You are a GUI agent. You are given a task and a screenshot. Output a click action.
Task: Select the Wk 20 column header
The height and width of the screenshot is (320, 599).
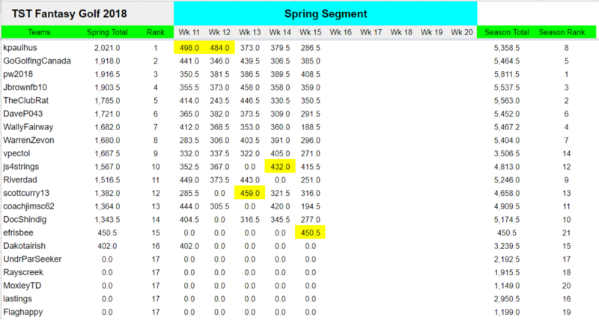pos(462,33)
